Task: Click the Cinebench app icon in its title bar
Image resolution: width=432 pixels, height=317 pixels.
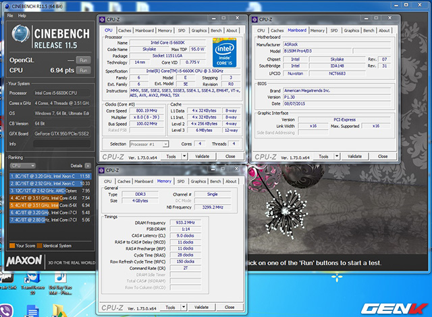Action: (x=5, y=6)
